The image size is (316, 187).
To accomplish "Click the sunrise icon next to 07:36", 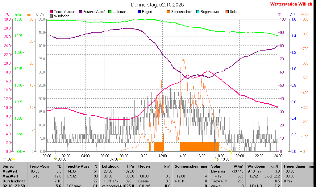I will click(120, 159).
